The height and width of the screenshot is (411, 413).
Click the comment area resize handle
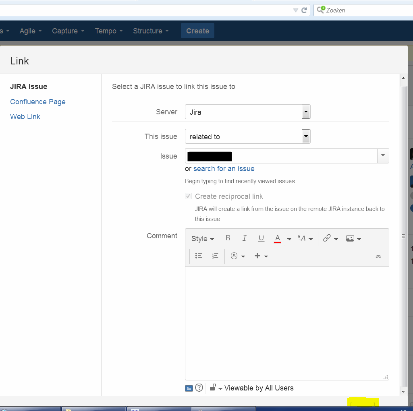click(386, 377)
